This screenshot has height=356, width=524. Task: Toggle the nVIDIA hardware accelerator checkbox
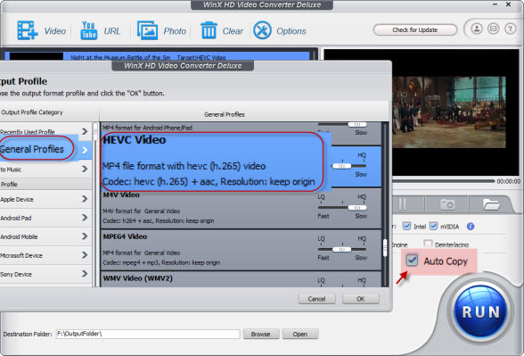(x=433, y=227)
